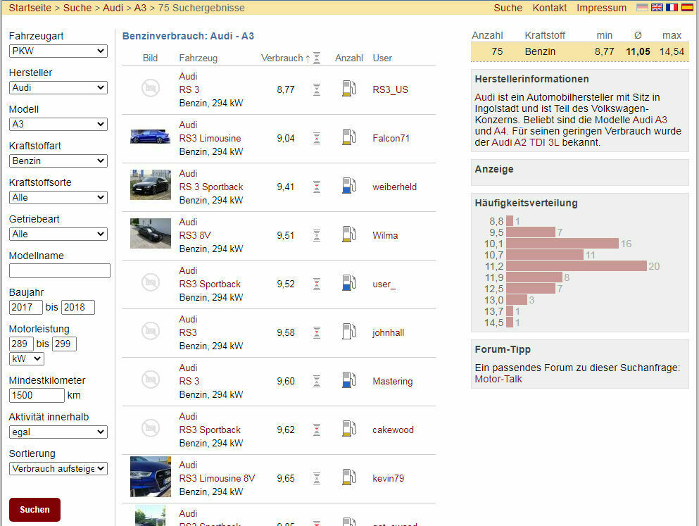Click hourglass icon in the table header
The image size is (699, 526).
click(x=317, y=58)
